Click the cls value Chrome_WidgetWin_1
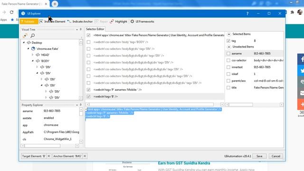The height and width of the screenshot is (171, 304). (x=57, y=139)
